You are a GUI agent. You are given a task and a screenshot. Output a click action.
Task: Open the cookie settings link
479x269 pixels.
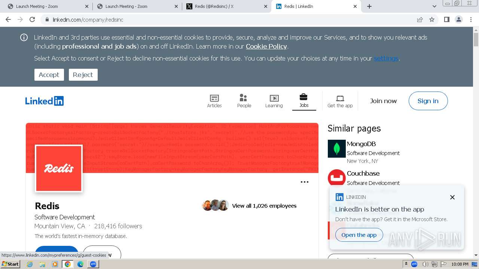[x=386, y=58]
